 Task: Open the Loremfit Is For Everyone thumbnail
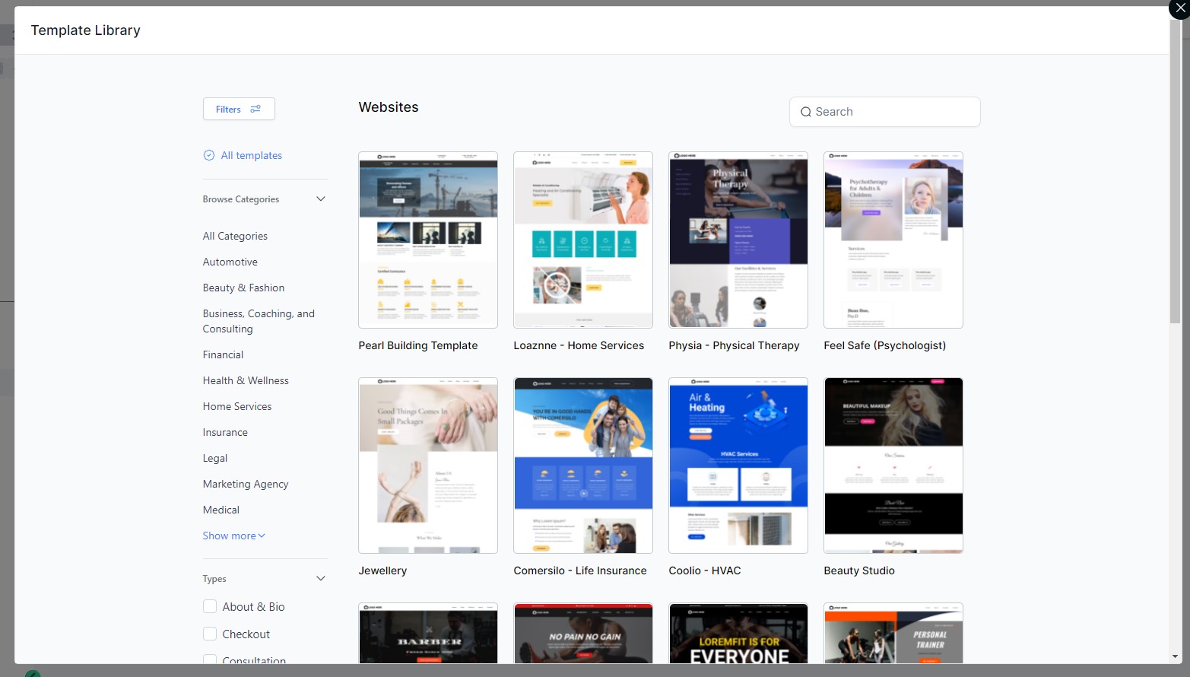pyautogui.click(x=738, y=634)
